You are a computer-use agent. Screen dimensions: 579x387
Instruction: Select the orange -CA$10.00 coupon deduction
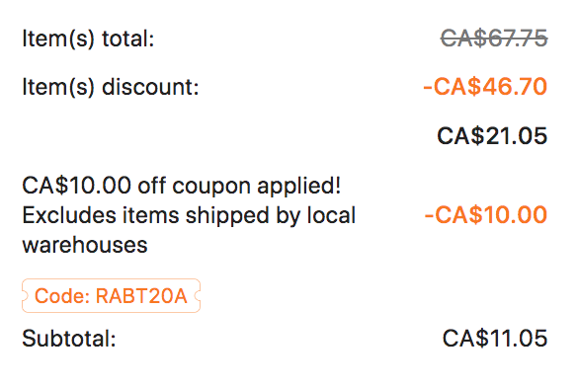coord(485,214)
